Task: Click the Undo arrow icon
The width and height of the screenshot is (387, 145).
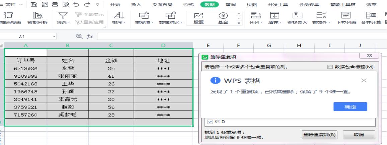Action: [x=76, y=4]
